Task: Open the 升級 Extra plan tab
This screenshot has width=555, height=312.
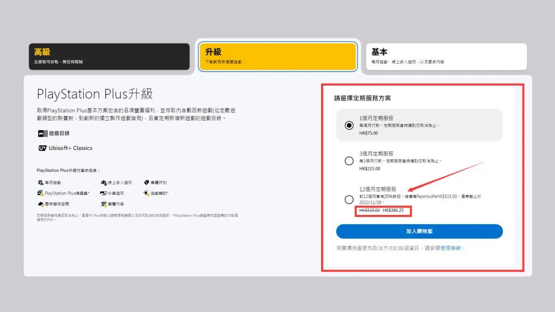Action: pyautogui.click(x=277, y=56)
